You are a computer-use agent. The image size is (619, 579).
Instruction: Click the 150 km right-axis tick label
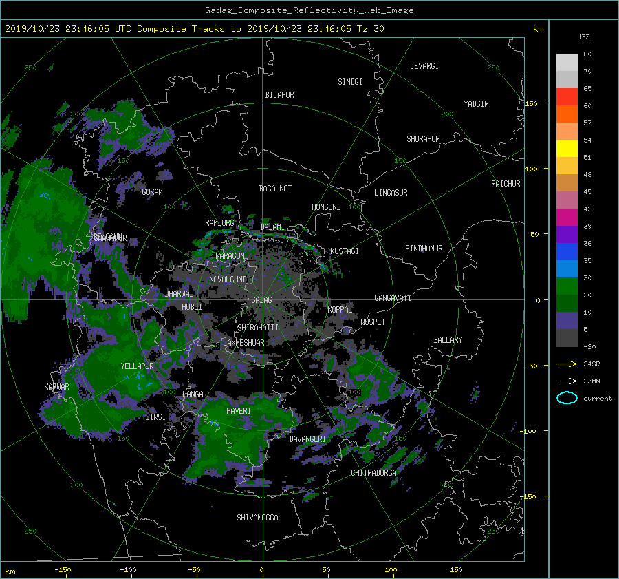(532, 103)
